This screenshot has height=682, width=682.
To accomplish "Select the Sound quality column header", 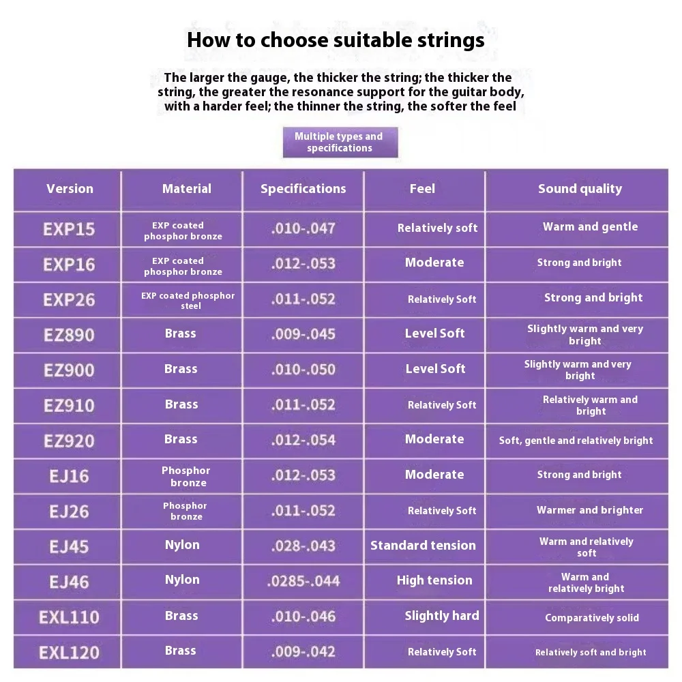I will pos(580,189).
